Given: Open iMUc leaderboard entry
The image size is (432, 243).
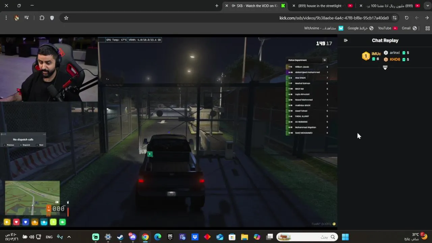Looking at the screenshot, I should pyautogui.click(x=372, y=56).
